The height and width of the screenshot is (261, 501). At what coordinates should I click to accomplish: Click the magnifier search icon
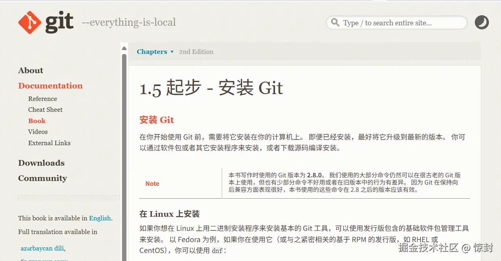[x=335, y=23]
